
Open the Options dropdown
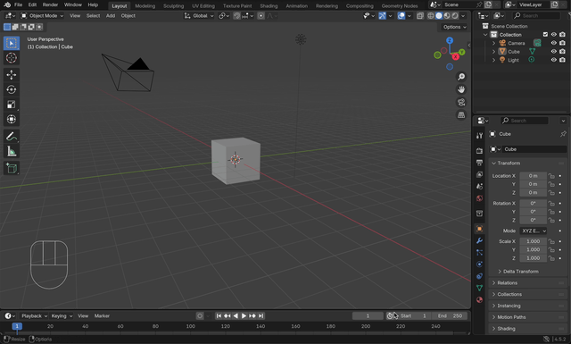pyautogui.click(x=454, y=27)
